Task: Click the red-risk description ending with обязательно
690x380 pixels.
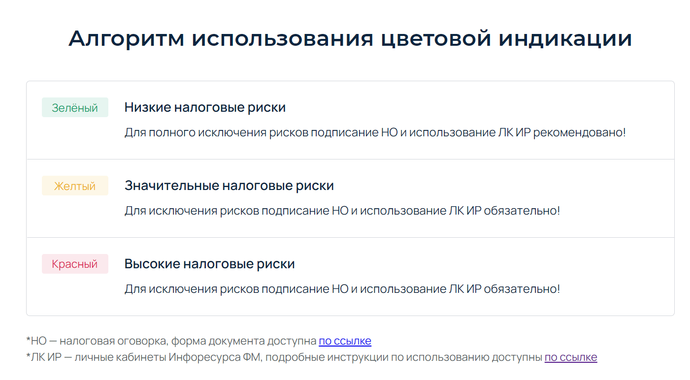Action: (342, 289)
